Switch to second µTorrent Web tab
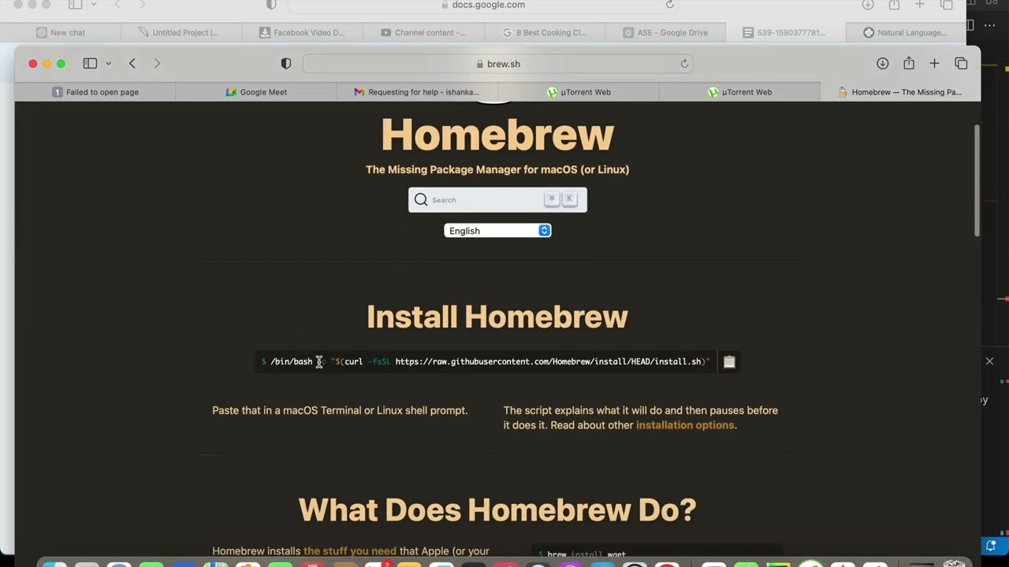 click(x=739, y=92)
